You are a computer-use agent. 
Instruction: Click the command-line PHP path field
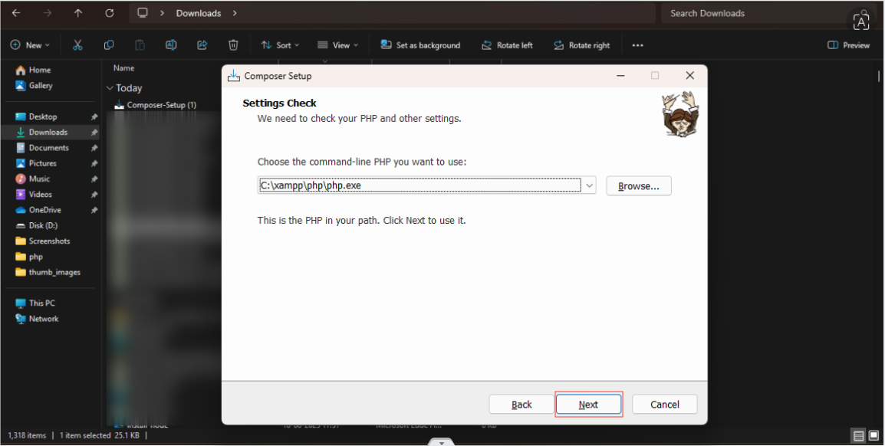click(420, 185)
